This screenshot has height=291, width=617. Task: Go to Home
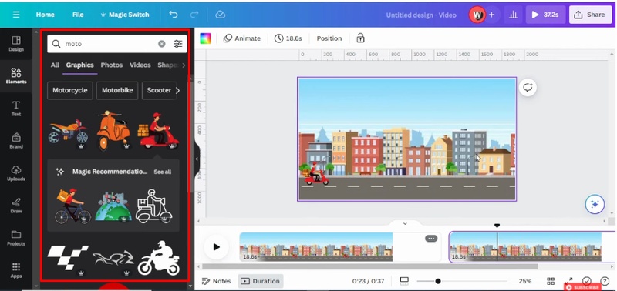tap(46, 15)
